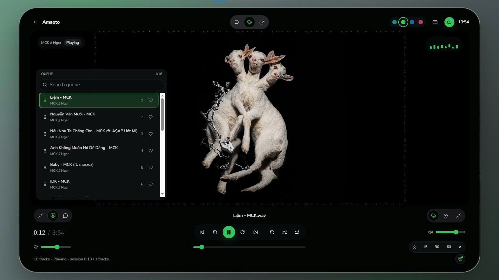This screenshot has height=280, width=499.
Task: Set sleep timer to 15 minutes
Action: pyautogui.click(x=425, y=247)
